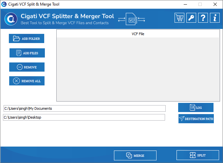The width and height of the screenshot is (223, 163).
Task: Focus the Desktop destination path field
Action: point(84,117)
